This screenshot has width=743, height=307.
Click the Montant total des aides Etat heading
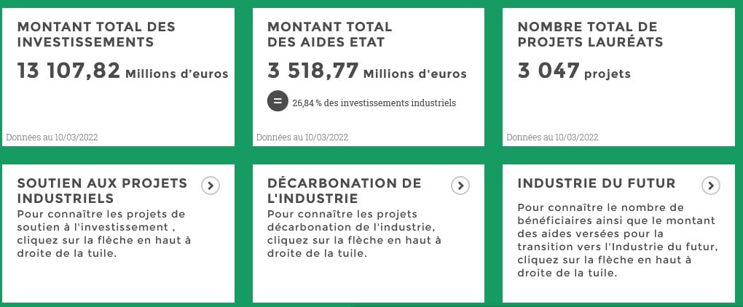(x=330, y=34)
